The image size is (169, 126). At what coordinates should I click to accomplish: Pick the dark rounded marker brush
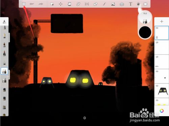[4, 90]
